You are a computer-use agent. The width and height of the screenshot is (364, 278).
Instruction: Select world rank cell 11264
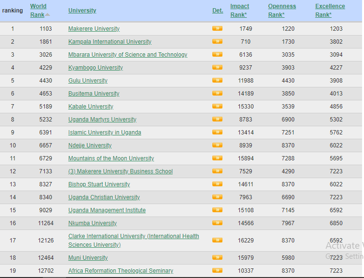click(46, 223)
